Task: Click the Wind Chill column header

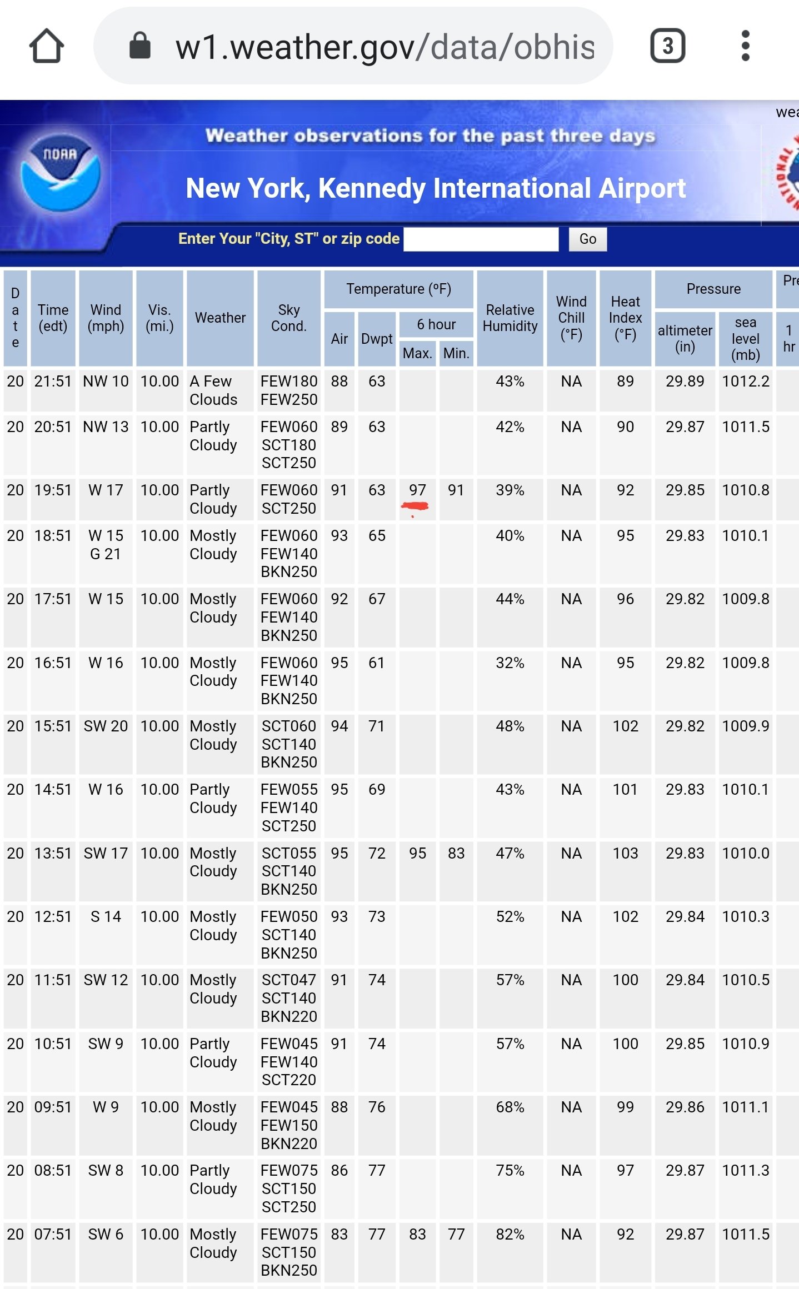Action: (x=571, y=318)
